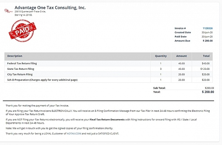Click the Final Tax Return Documents bold text
222x145 pixels.
(x=107, y=120)
